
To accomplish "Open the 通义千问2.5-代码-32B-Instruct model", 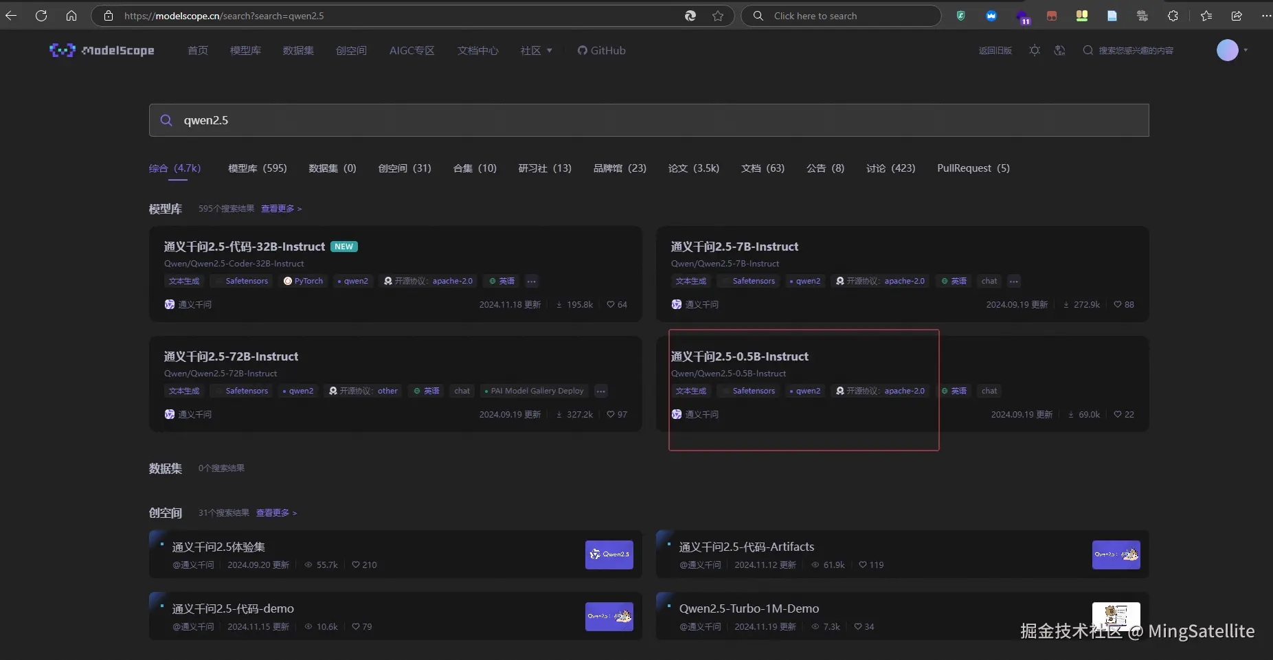I will [245, 247].
